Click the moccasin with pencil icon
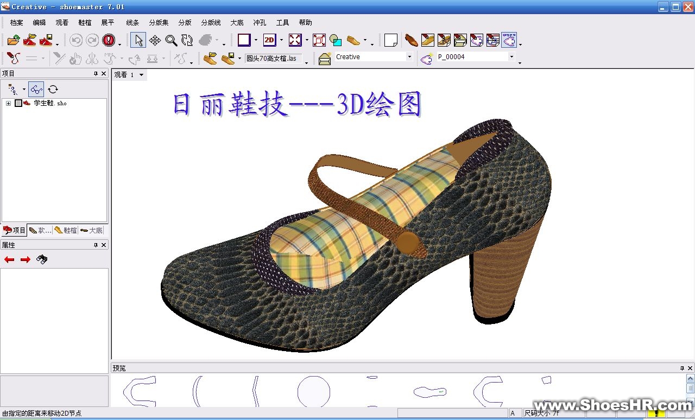 [444, 40]
